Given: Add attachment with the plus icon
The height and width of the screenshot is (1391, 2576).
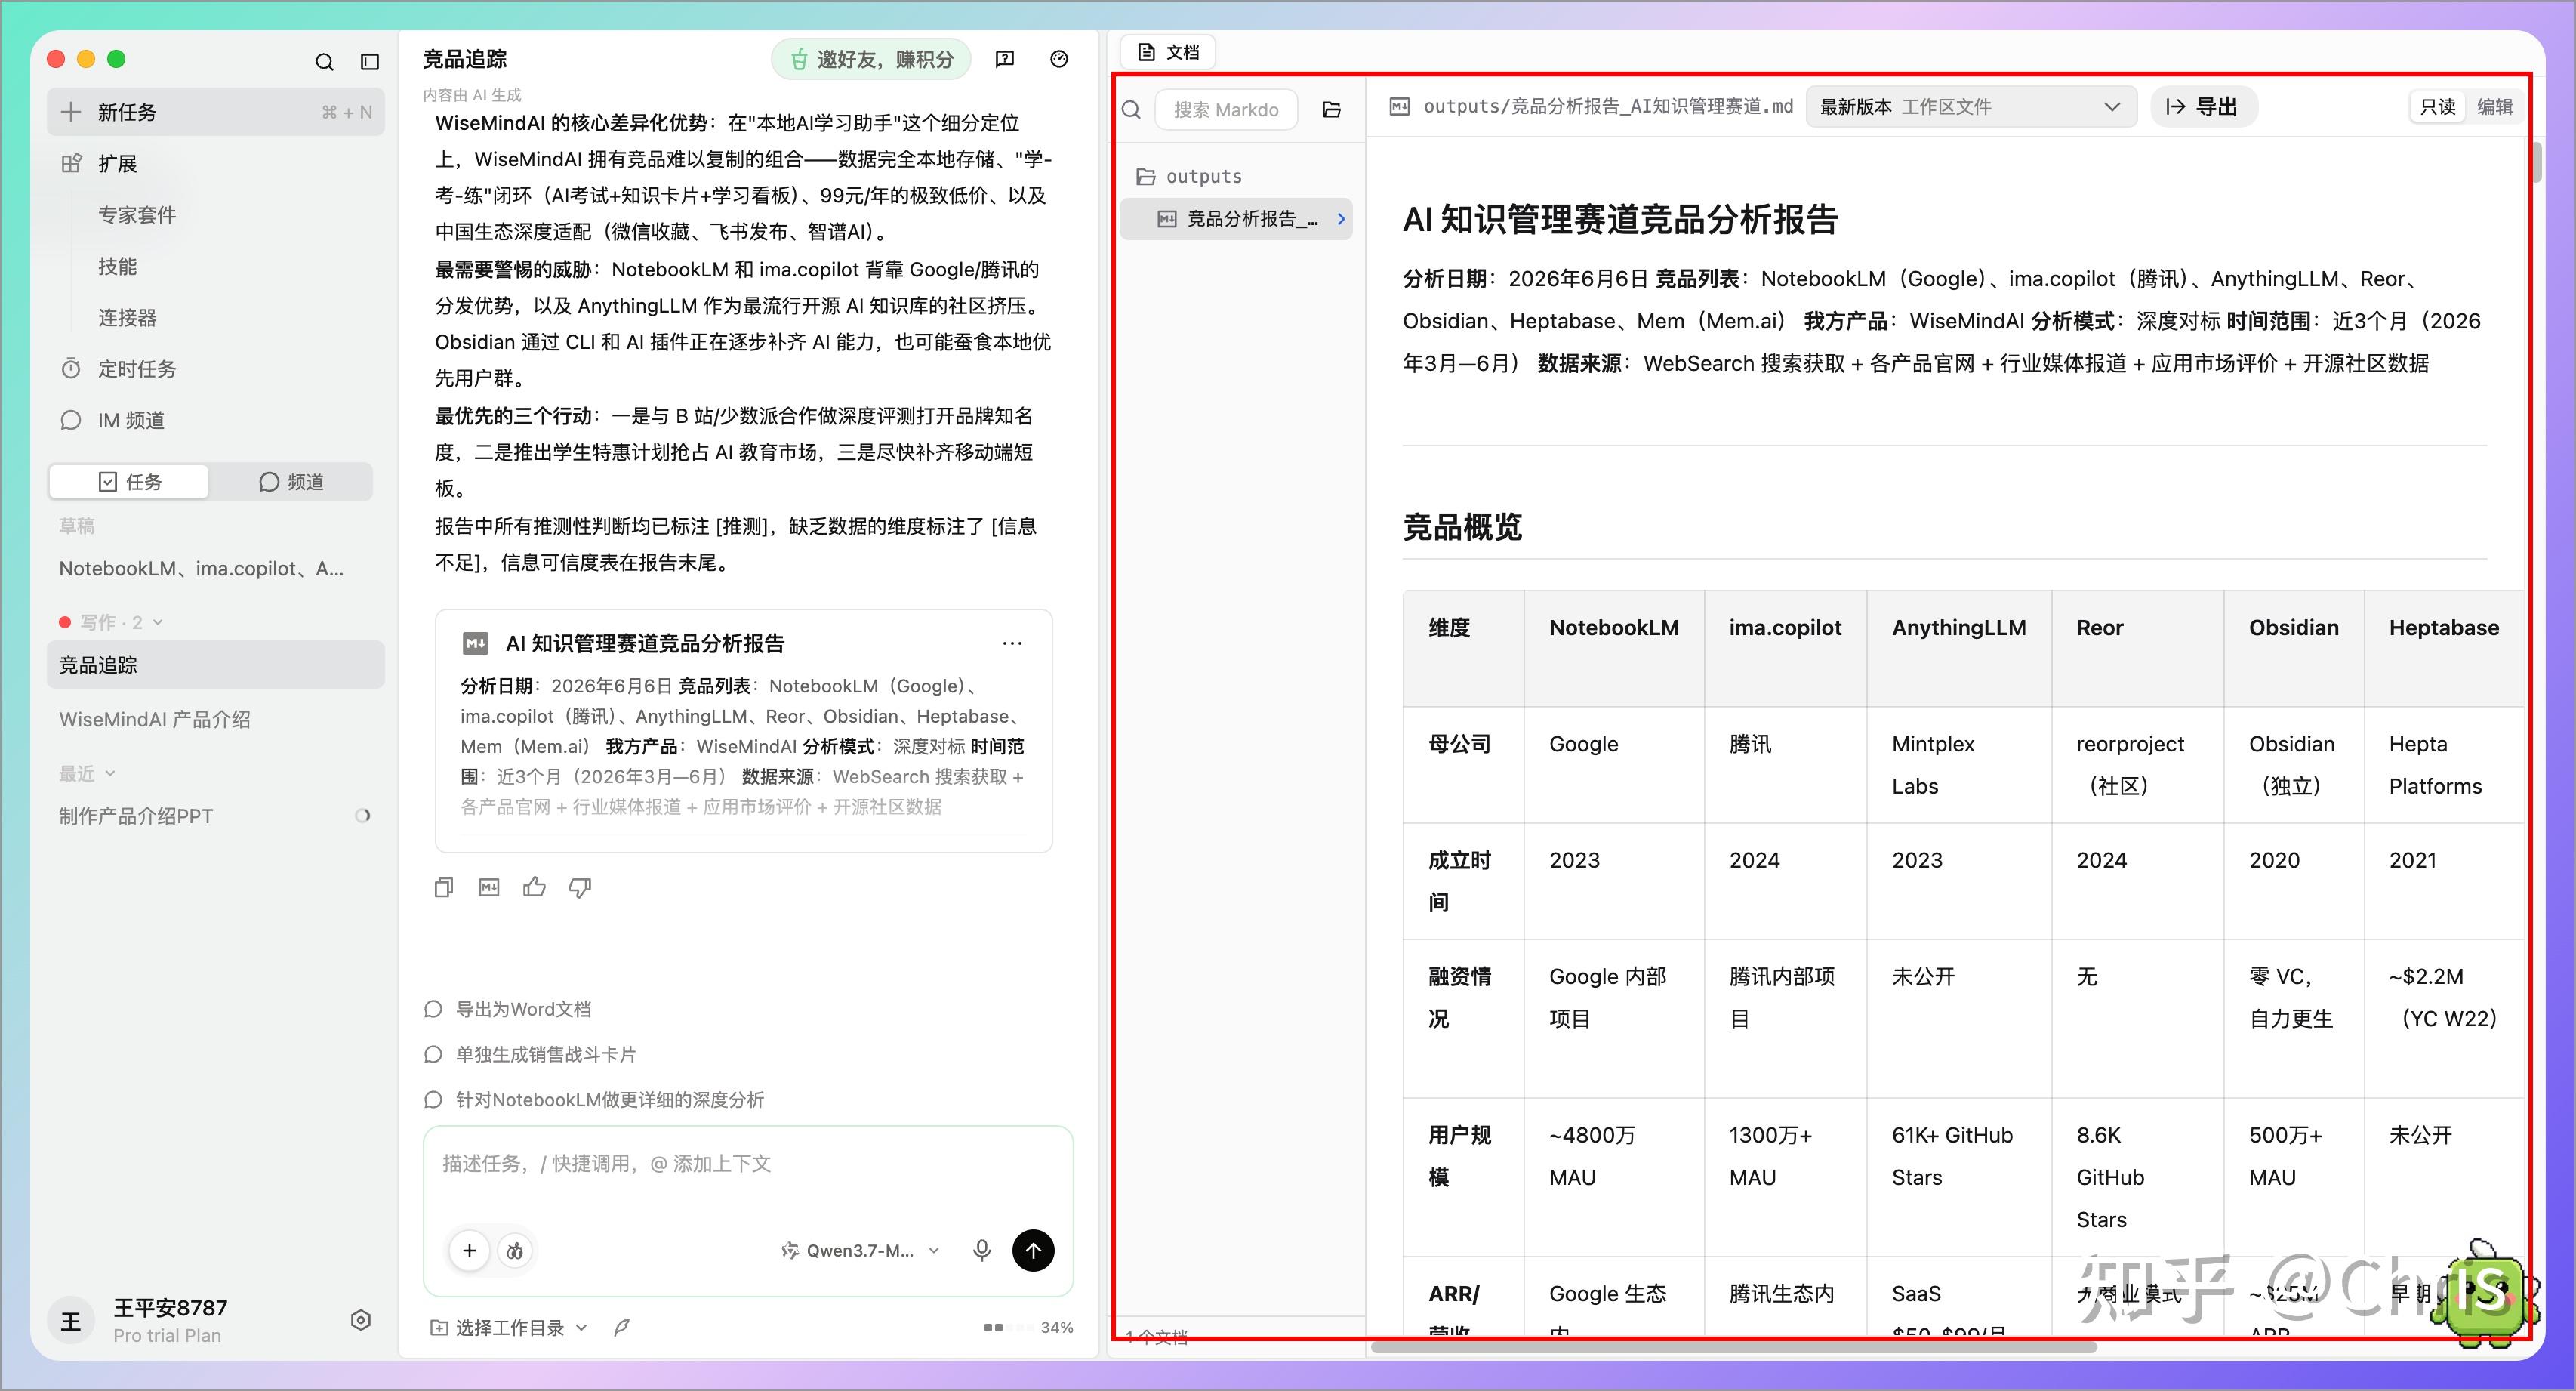Looking at the screenshot, I should (469, 1250).
